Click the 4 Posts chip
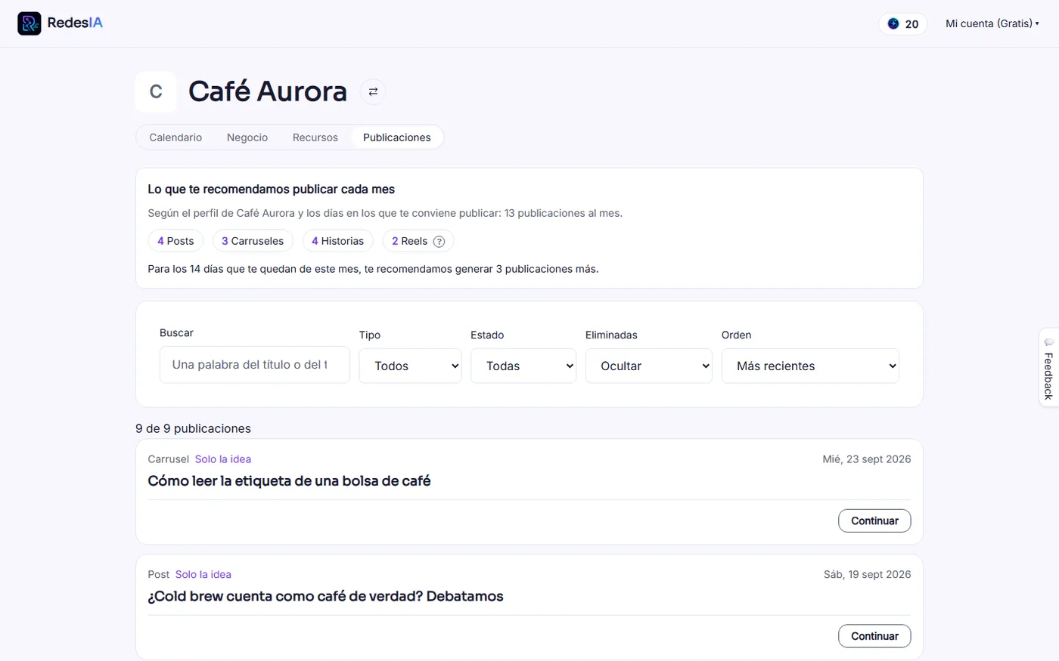This screenshot has height=661, width=1059. pyautogui.click(x=175, y=241)
